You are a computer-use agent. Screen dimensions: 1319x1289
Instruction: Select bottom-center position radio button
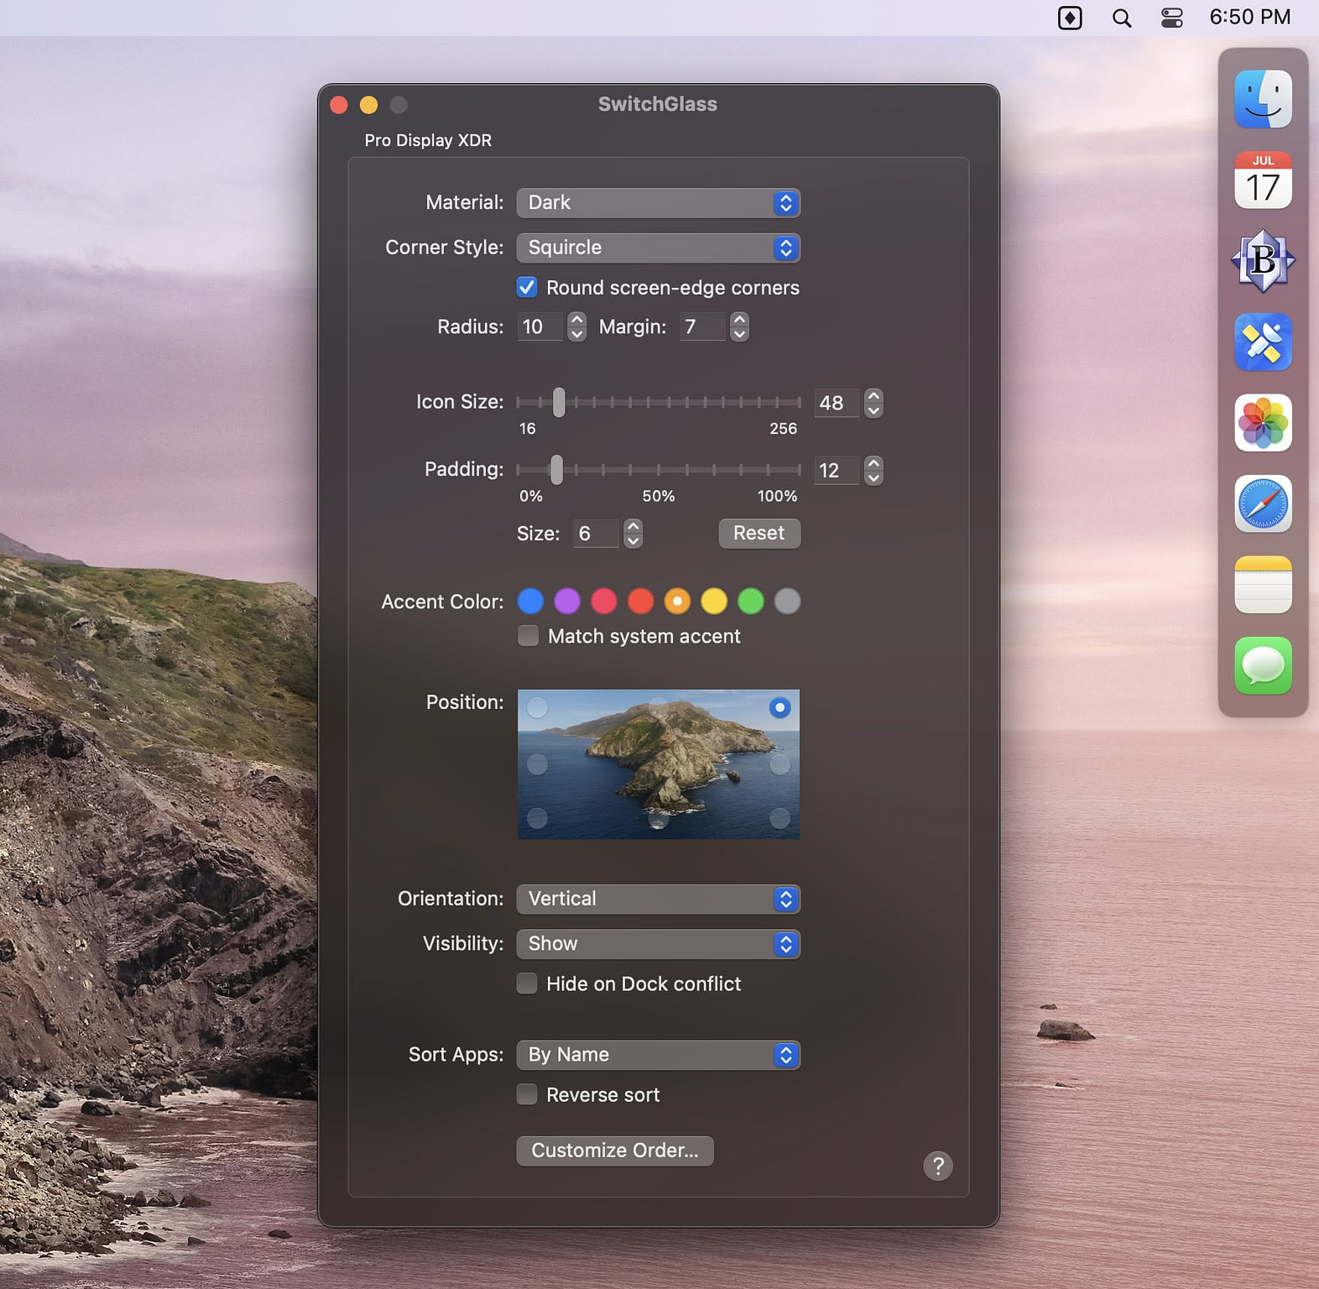pos(659,819)
